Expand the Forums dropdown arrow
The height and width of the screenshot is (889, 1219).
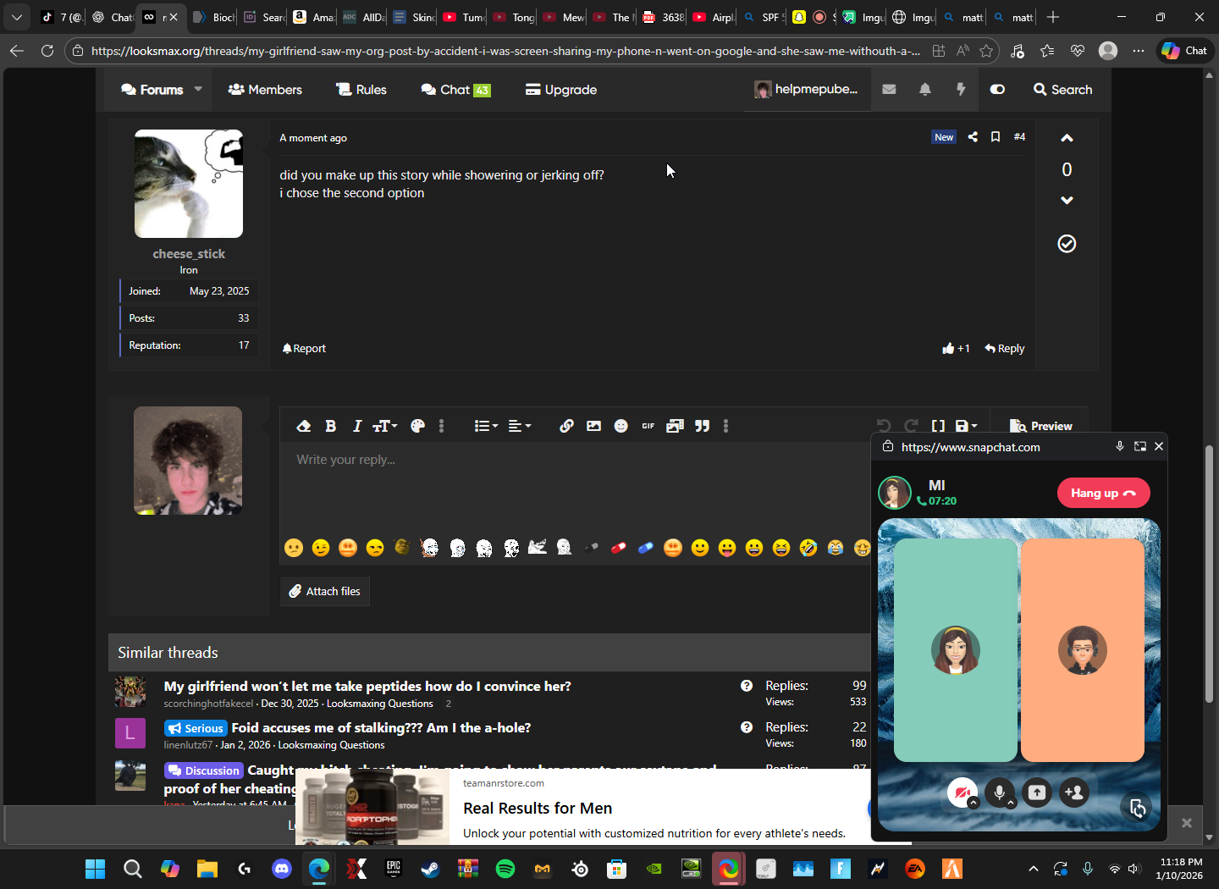tap(198, 89)
